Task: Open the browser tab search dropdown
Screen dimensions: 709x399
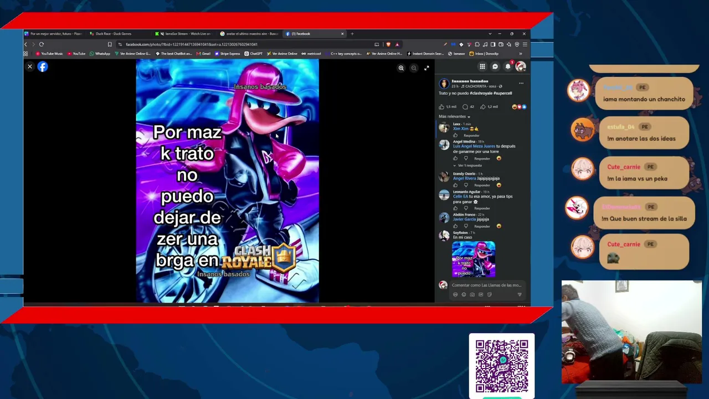Action: pyautogui.click(x=490, y=34)
